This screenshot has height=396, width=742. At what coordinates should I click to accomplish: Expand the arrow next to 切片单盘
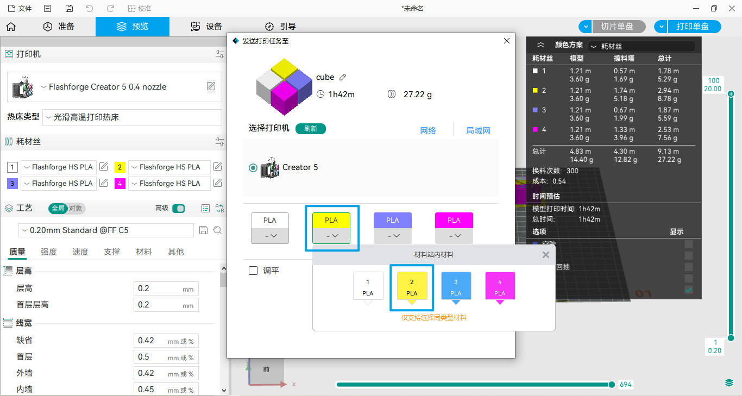(585, 27)
